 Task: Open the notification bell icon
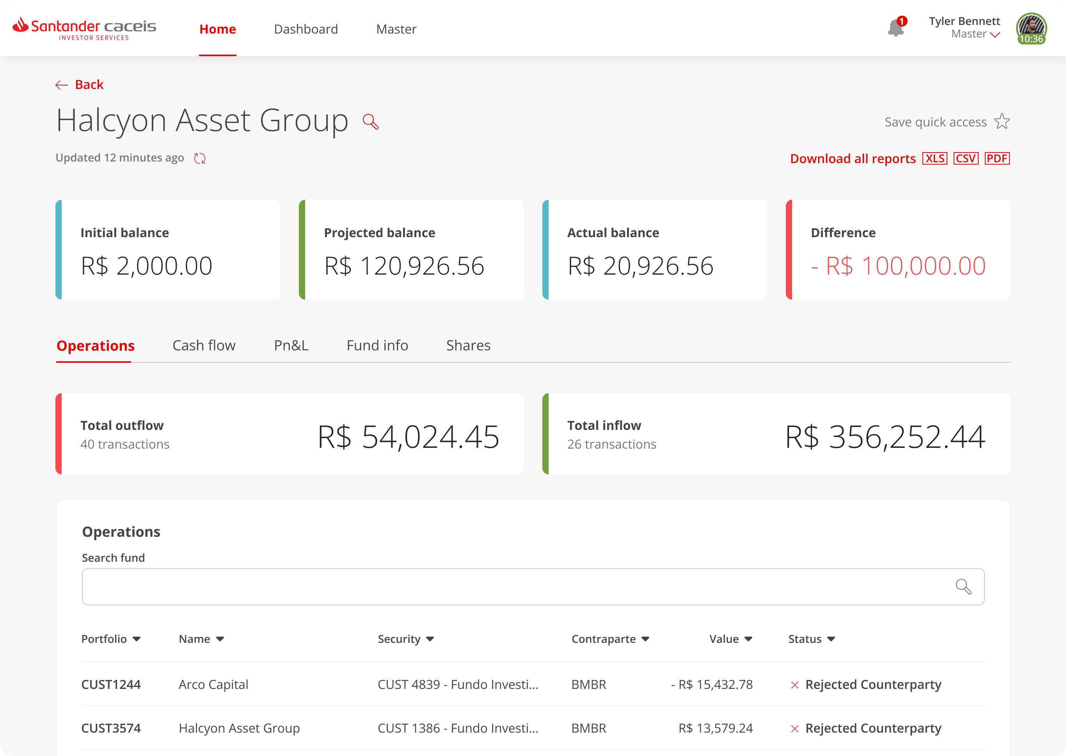(x=895, y=28)
